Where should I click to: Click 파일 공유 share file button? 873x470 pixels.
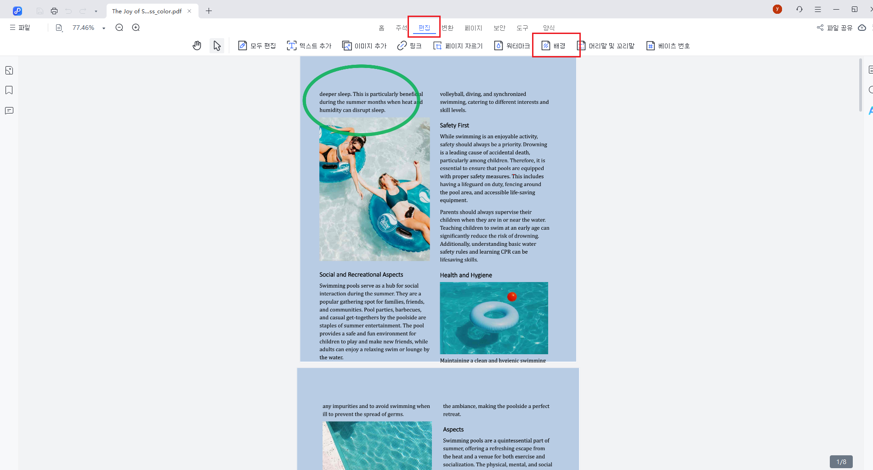coord(834,28)
